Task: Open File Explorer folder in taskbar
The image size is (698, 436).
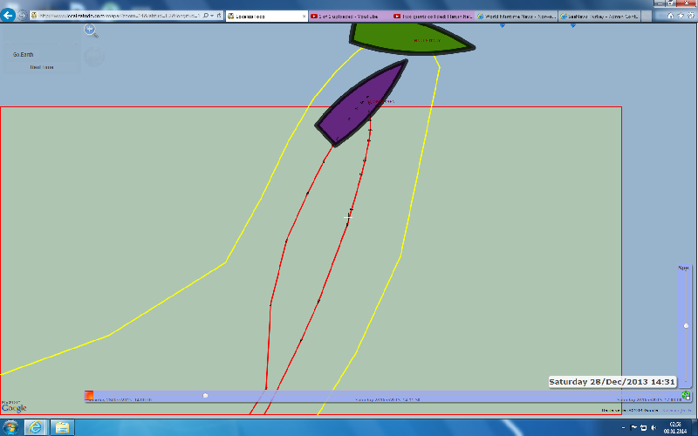Action: [62, 426]
